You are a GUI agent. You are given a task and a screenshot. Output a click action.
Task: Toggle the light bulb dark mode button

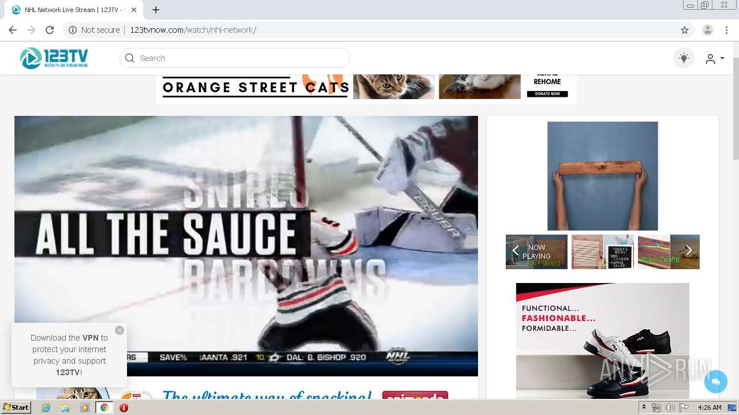coord(684,58)
